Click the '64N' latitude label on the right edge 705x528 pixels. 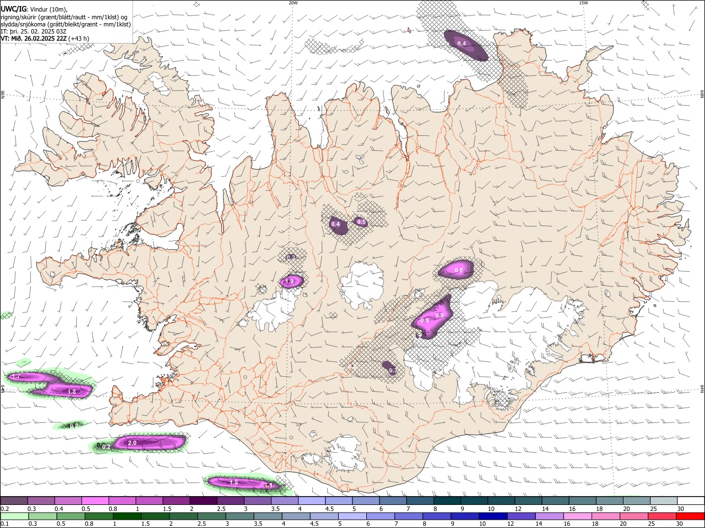pos(702,388)
